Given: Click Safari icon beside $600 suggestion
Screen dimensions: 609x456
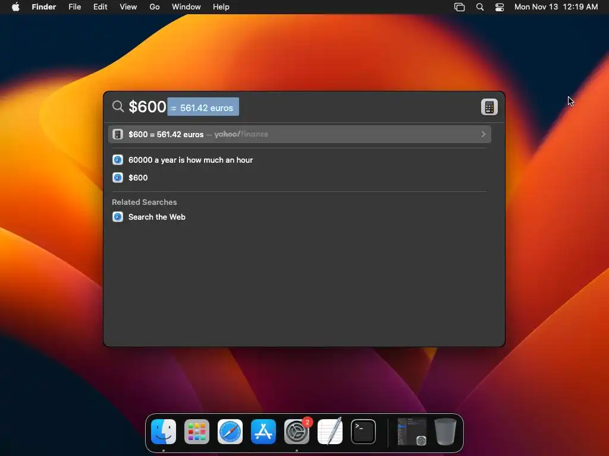Looking at the screenshot, I should tap(118, 178).
